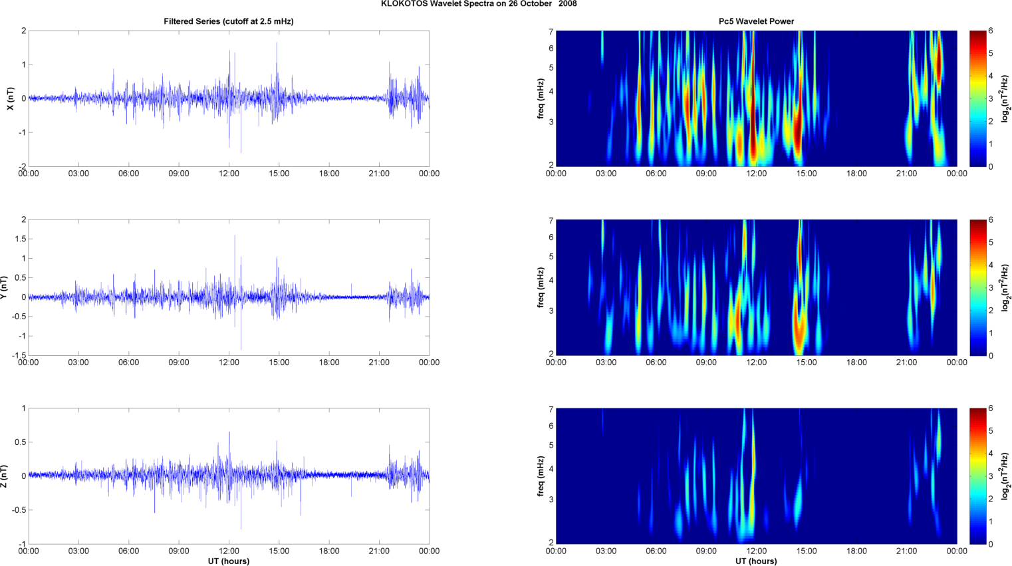Select the KLOKOTOS Wavelet Spectra figure title
The image size is (1012, 566).
pyautogui.click(x=479, y=4)
